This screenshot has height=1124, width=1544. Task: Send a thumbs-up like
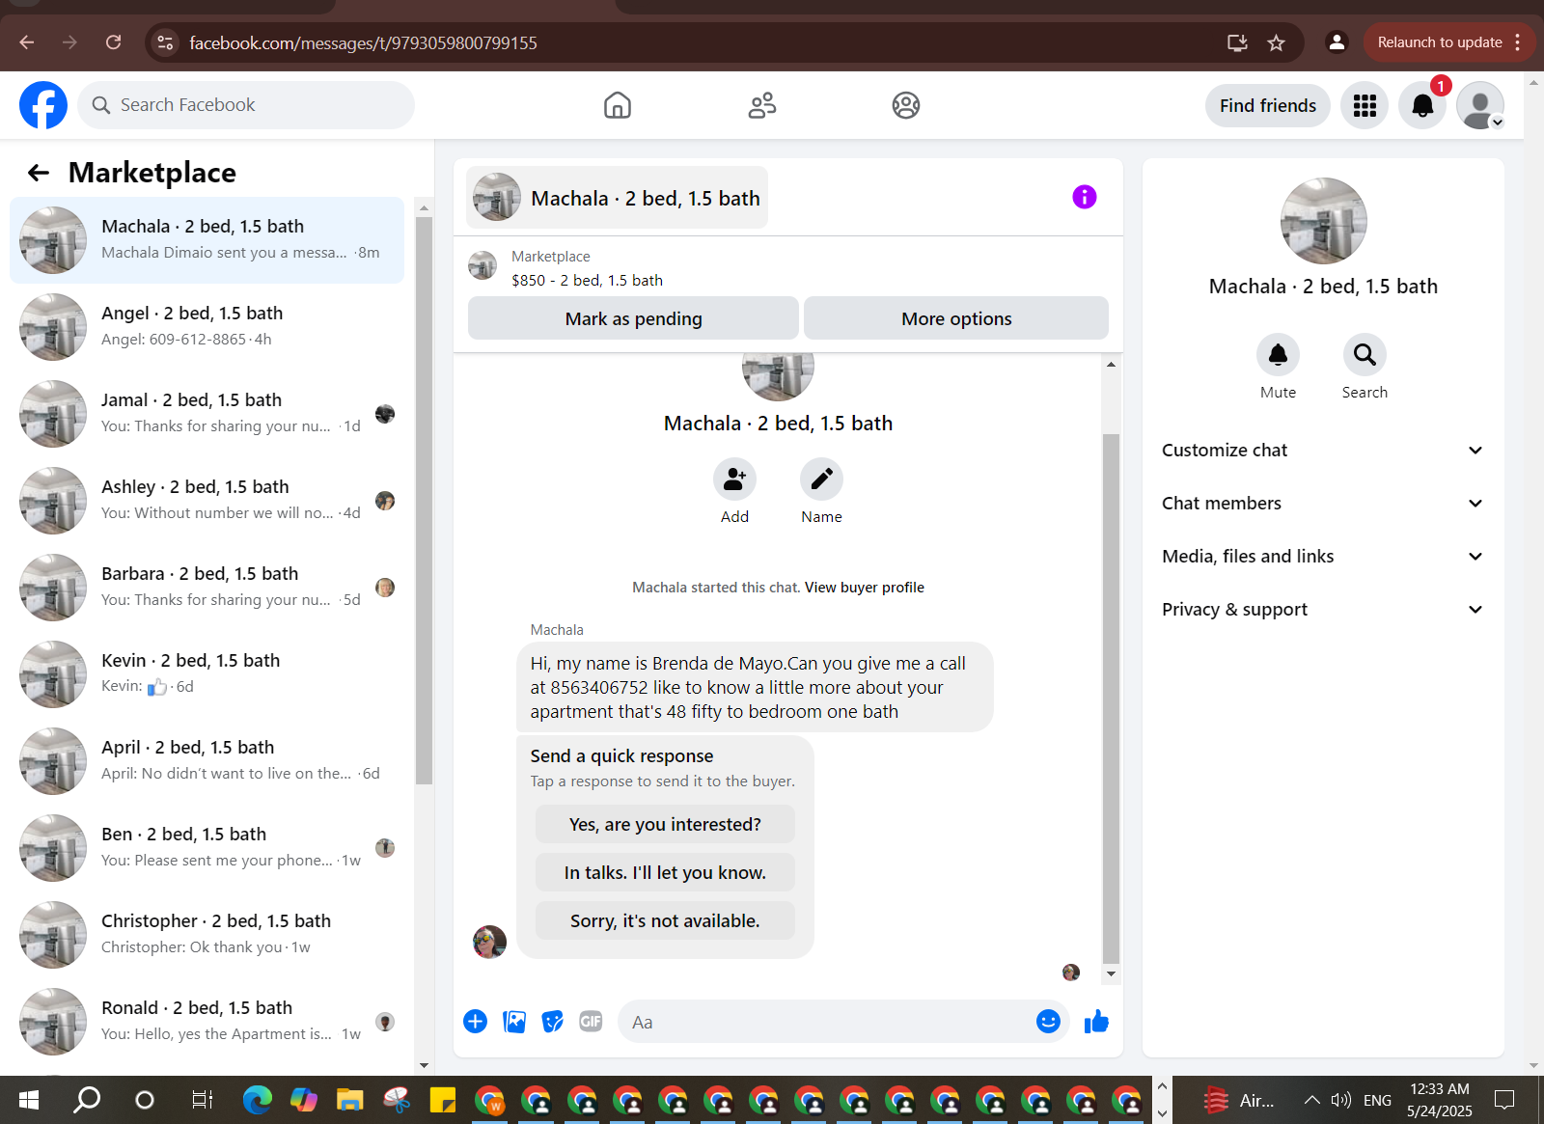[1096, 1022]
